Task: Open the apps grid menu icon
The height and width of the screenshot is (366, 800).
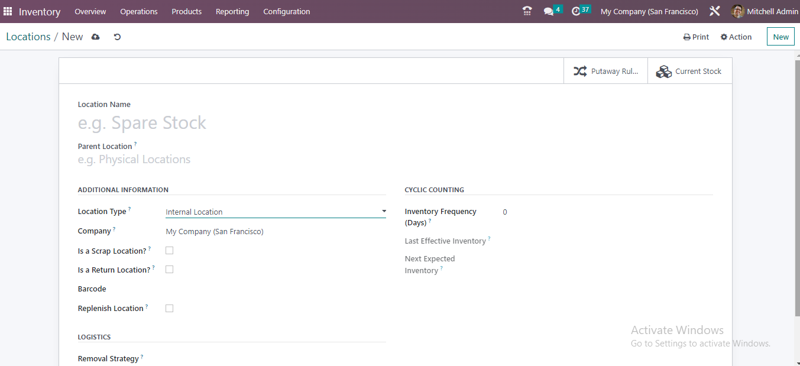Action: pyautogui.click(x=8, y=11)
